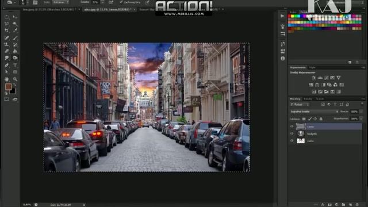Open the layer fill slider arrow
Image resolution: width=368 pixels, height=207 pixels.
pyautogui.click(x=361, y=119)
